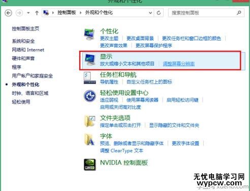Click the Back navigation arrow
The image size is (250, 191).
click(8, 13)
